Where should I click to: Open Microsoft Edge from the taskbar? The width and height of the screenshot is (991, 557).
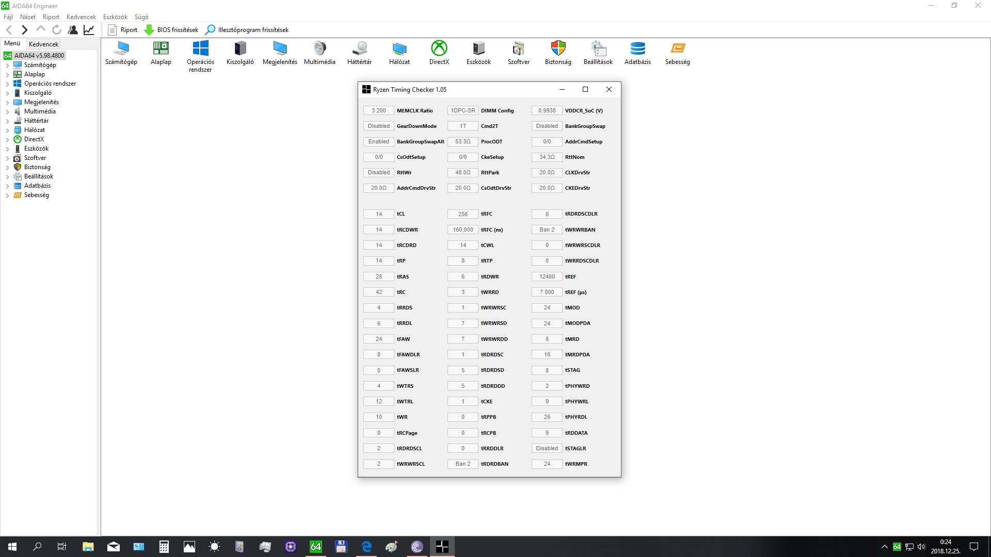click(x=366, y=547)
